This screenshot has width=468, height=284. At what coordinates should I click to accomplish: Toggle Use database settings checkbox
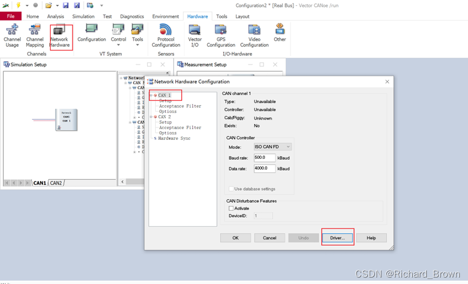click(231, 189)
